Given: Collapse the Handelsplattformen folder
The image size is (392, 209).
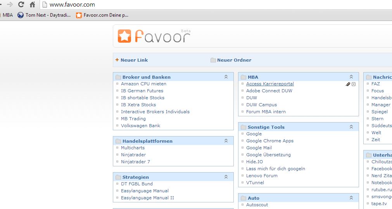Looking at the screenshot, I should (x=226, y=141).
